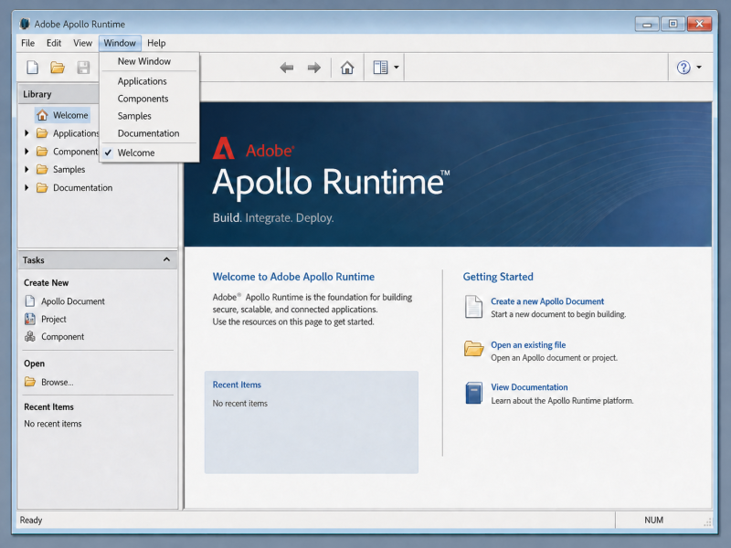Click Component under Create New
Screen dimensions: 731x548
point(62,336)
